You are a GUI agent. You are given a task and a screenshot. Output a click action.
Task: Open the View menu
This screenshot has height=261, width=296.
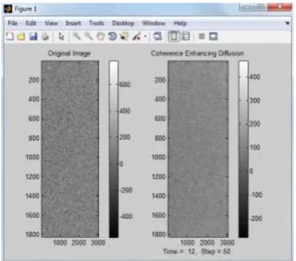tap(51, 23)
